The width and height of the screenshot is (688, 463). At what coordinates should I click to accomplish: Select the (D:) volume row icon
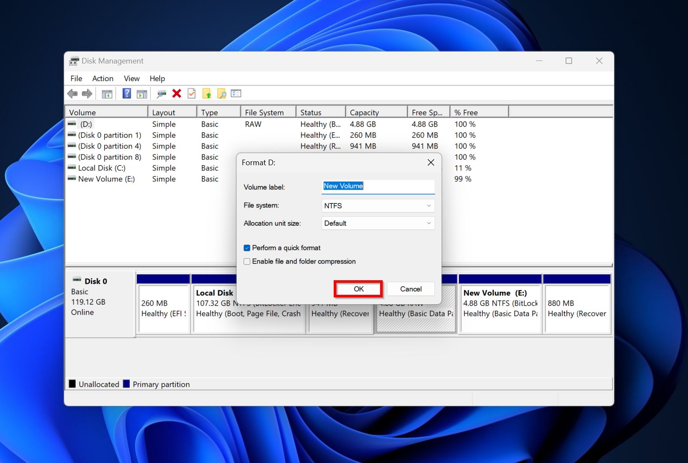(x=72, y=124)
